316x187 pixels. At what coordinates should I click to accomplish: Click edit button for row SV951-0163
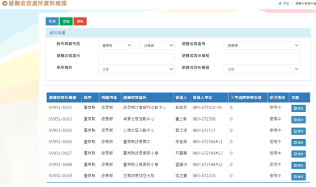pyautogui.click(x=298, y=120)
